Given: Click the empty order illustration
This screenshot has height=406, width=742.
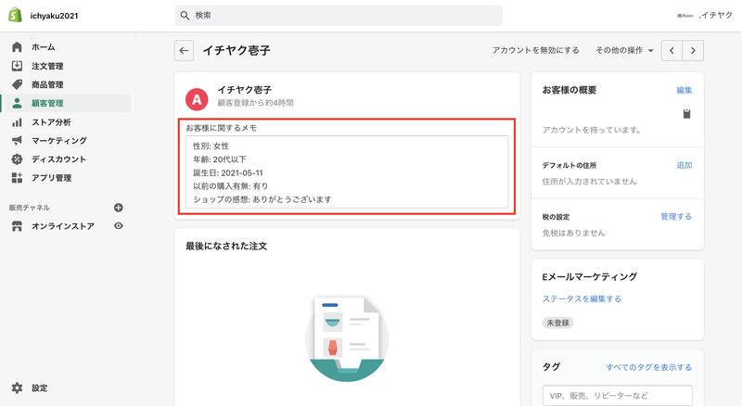Looking at the screenshot, I should 347,339.
